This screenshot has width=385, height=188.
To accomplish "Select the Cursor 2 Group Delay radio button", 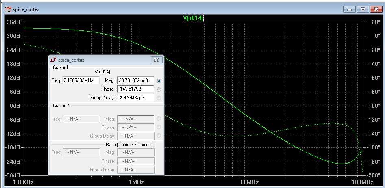I will [159, 135].
